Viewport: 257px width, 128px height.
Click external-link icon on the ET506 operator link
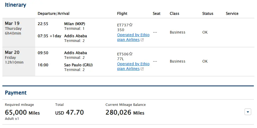tap(142, 69)
